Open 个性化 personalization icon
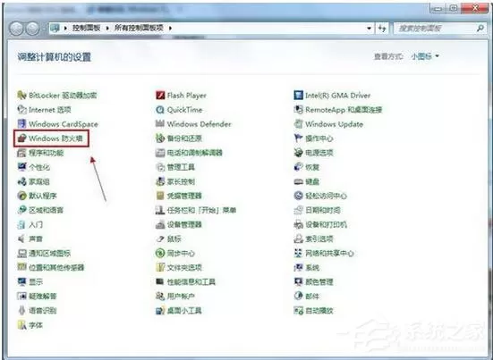 click(21, 167)
